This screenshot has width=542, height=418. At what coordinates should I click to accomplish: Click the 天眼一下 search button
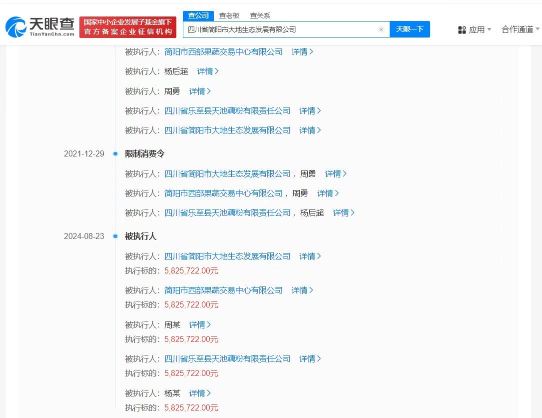tap(410, 29)
